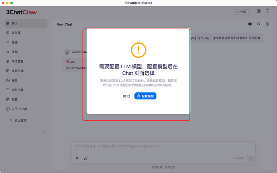The height and width of the screenshot is (173, 277).
Task: Click the 3ChatClaw logo
Action: point(21,12)
